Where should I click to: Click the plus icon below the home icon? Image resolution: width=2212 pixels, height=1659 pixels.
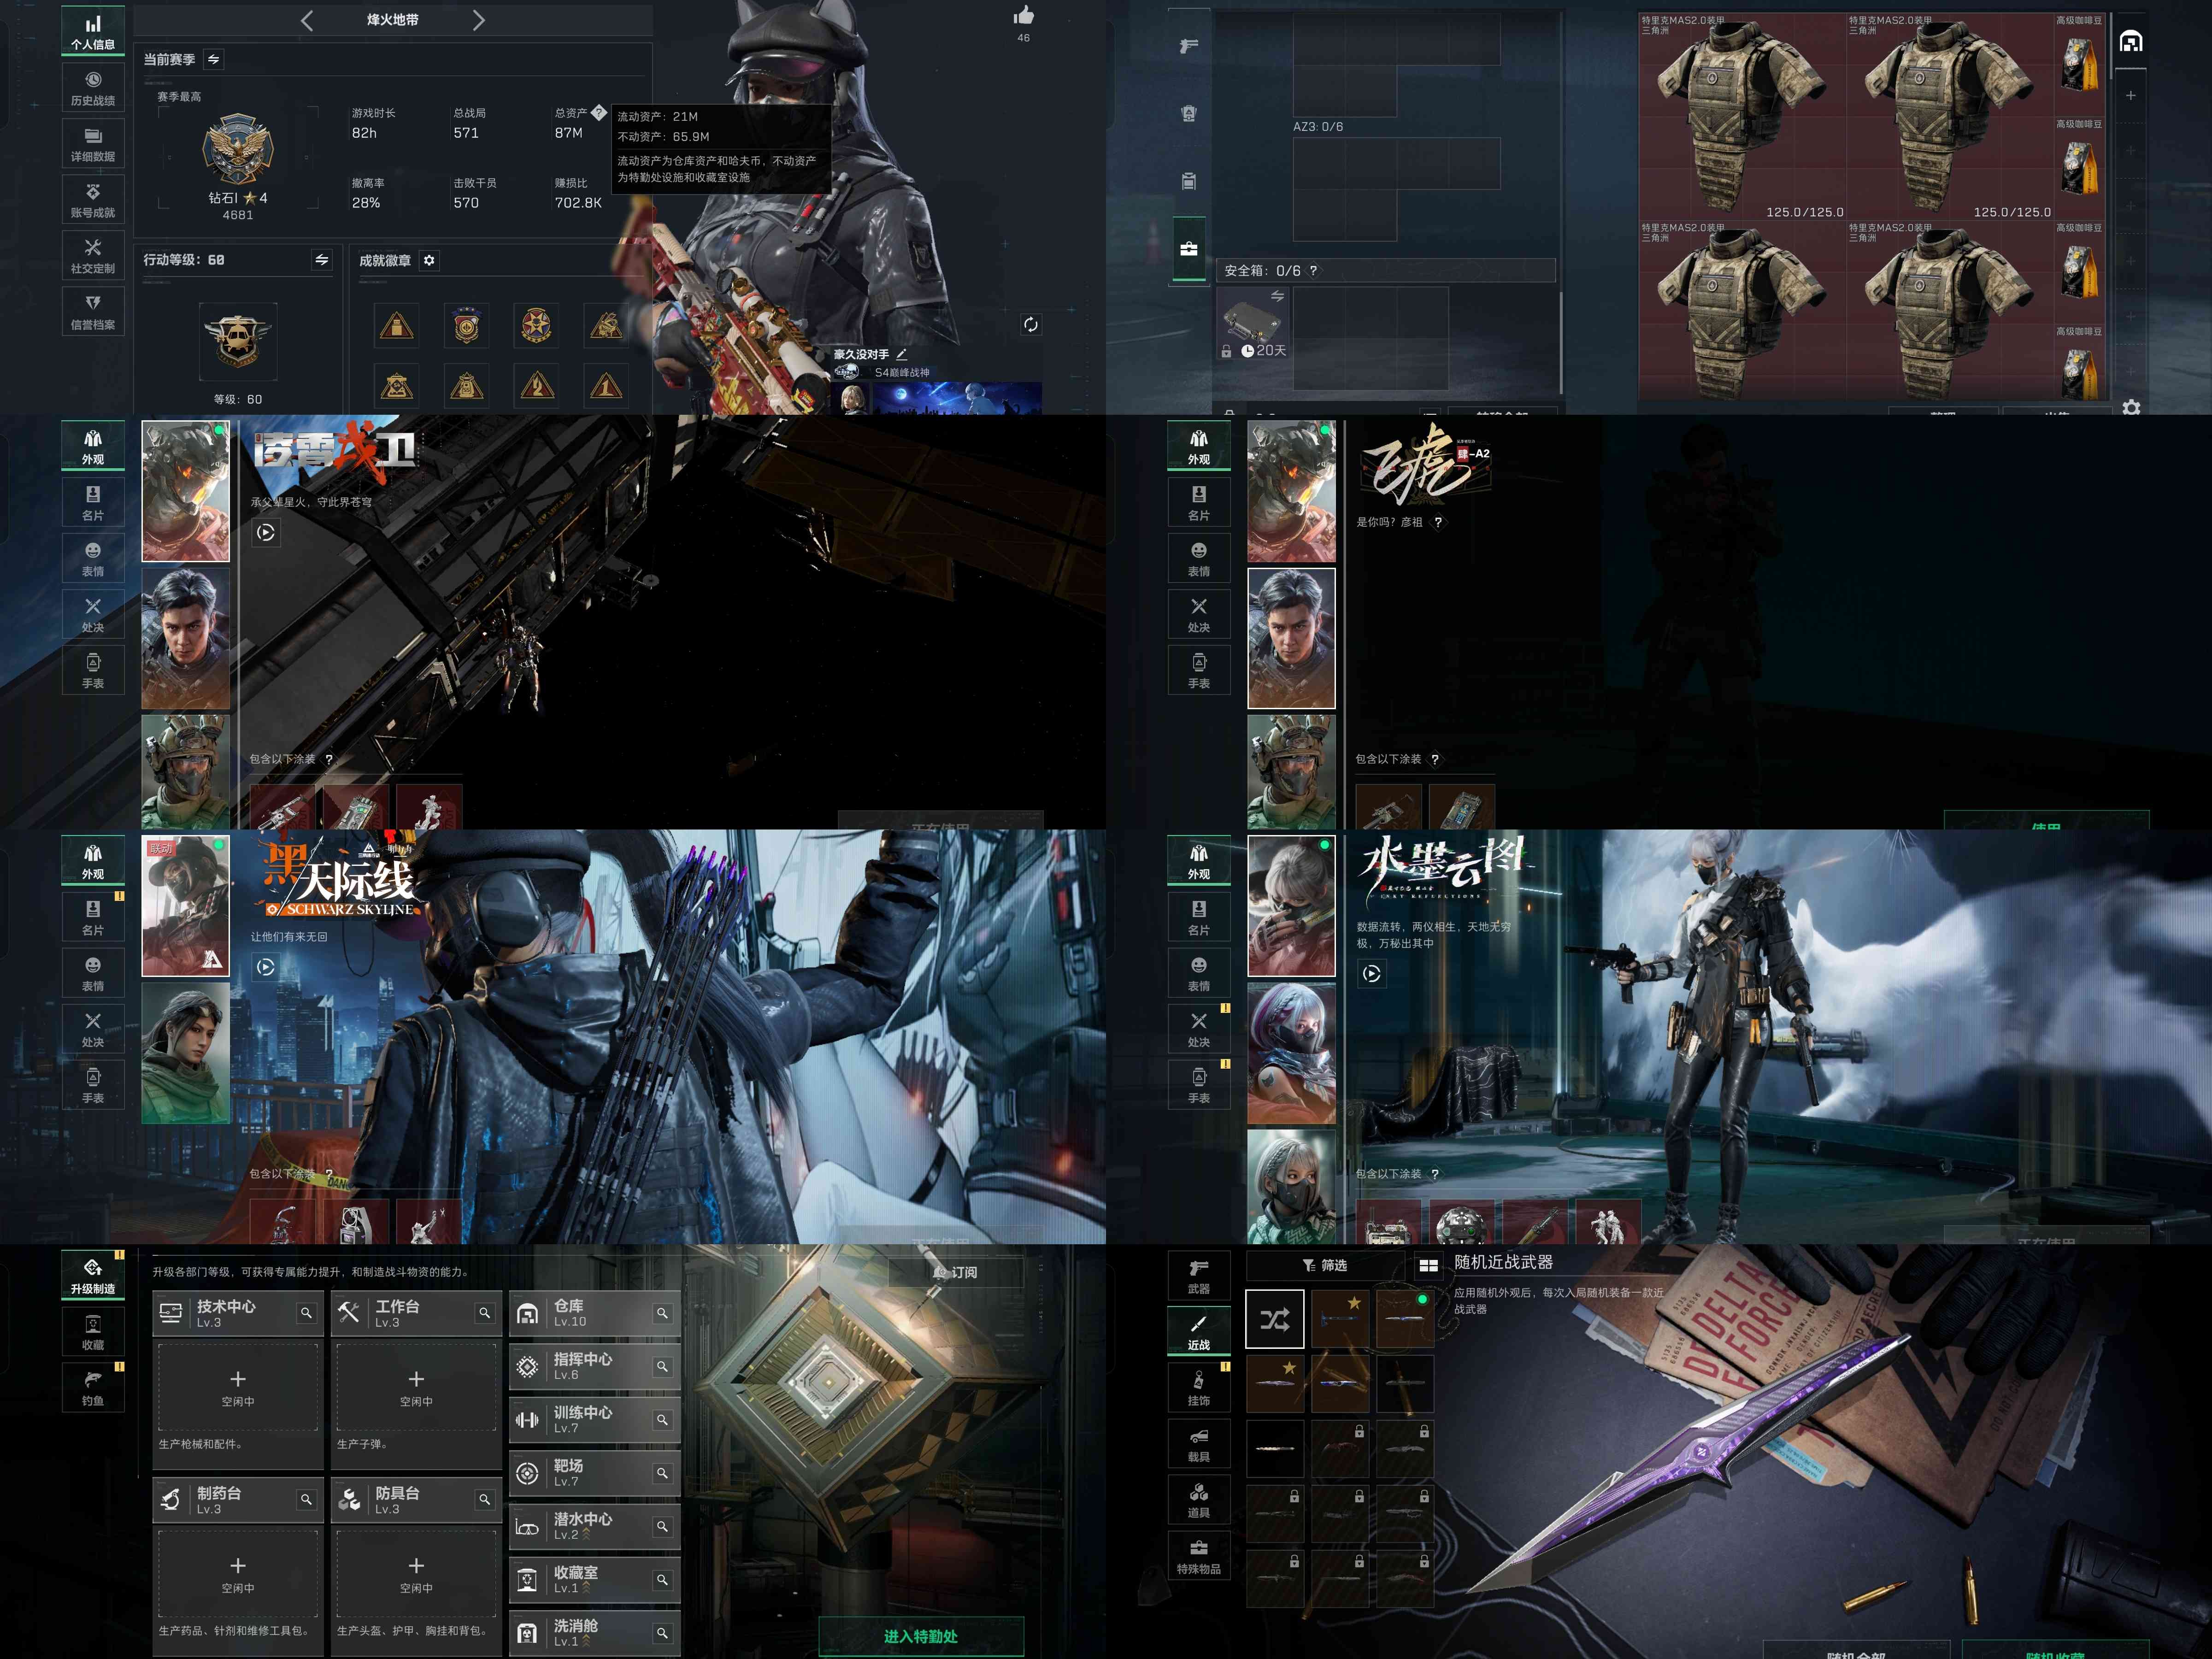(2130, 95)
